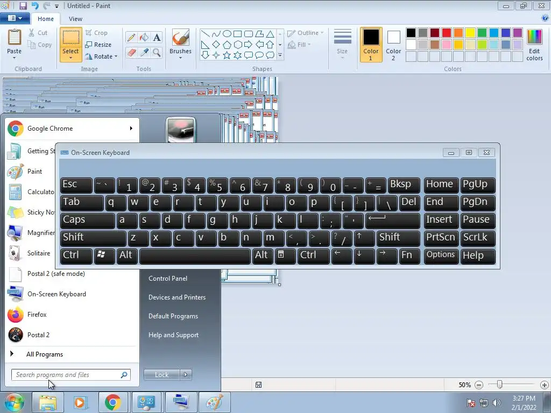Click the Brushes tool icon
The height and width of the screenshot is (413, 551).
tap(181, 37)
